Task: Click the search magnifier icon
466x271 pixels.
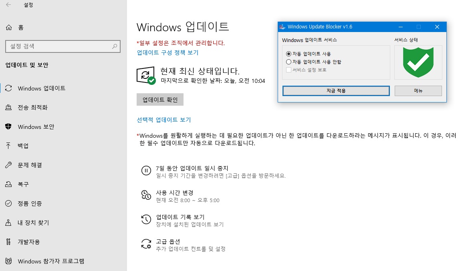Action: click(x=115, y=46)
